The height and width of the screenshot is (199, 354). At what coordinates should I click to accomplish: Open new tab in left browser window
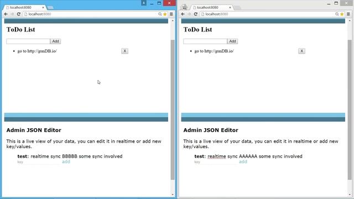[50, 8]
